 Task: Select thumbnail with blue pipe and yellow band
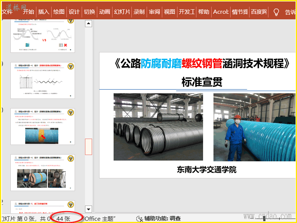point(43,126)
